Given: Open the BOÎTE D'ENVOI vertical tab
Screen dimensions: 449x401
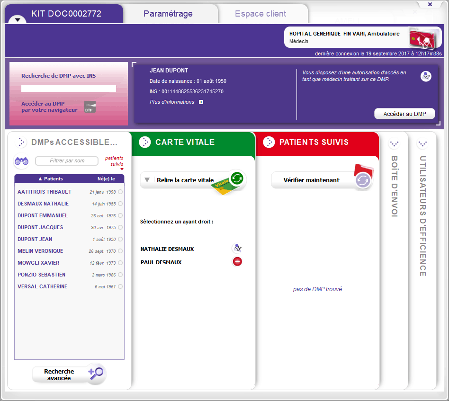Looking at the screenshot, I should 395,187.
